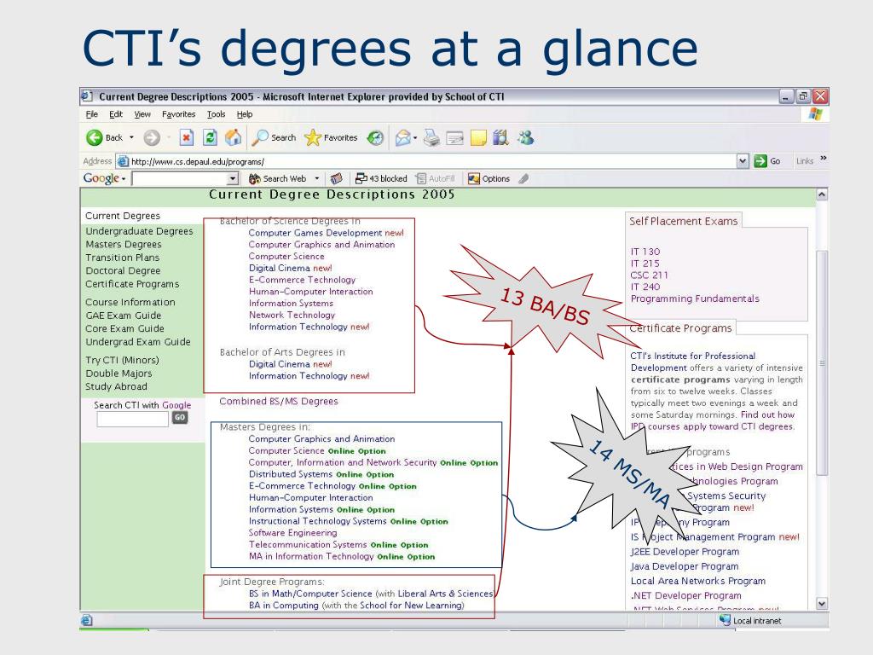This screenshot has height=655, width=873.
Task: Click the Search CTI with Google text field
Action: [132, 420]
